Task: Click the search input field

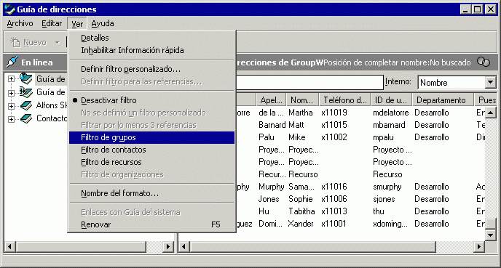Action: pos(309,83)
